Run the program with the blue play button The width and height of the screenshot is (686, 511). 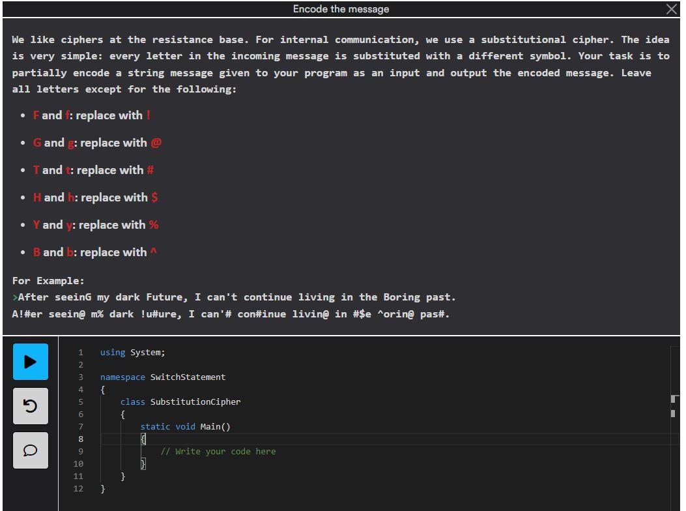point(30,362)
